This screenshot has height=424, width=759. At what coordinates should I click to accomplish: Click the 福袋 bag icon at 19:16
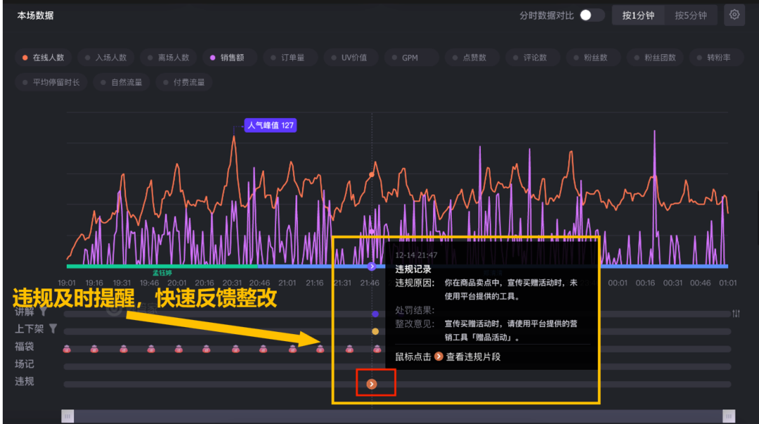(x=94, y=349)
